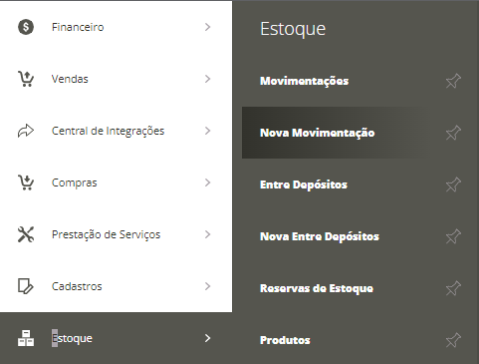Click the Prestação de Serviços tools icon
The height and width of the screenshot is (364, 479).
click(26, 234)
